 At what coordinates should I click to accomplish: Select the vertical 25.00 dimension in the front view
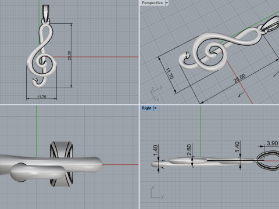70,55
